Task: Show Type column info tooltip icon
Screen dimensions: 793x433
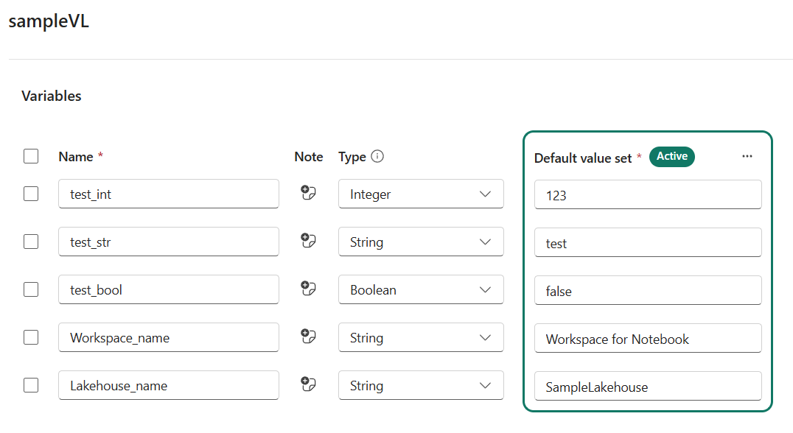Action: [378, 157]
